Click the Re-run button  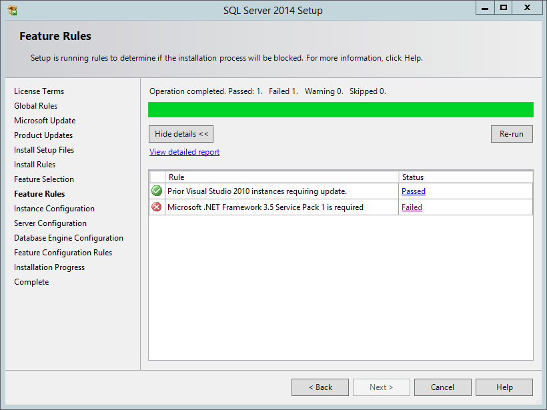pyautogui.click(x=511, y=133)
